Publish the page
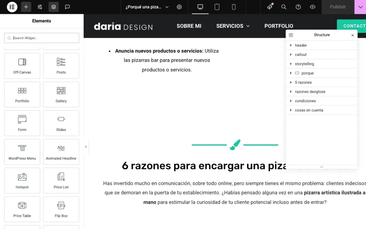Image resolution: width=366 pixels, height=229 pixels. click(x=337, y=7)
